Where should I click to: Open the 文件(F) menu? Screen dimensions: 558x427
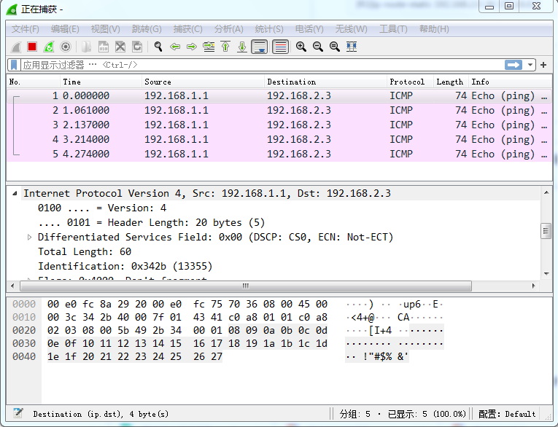(26, 29)
